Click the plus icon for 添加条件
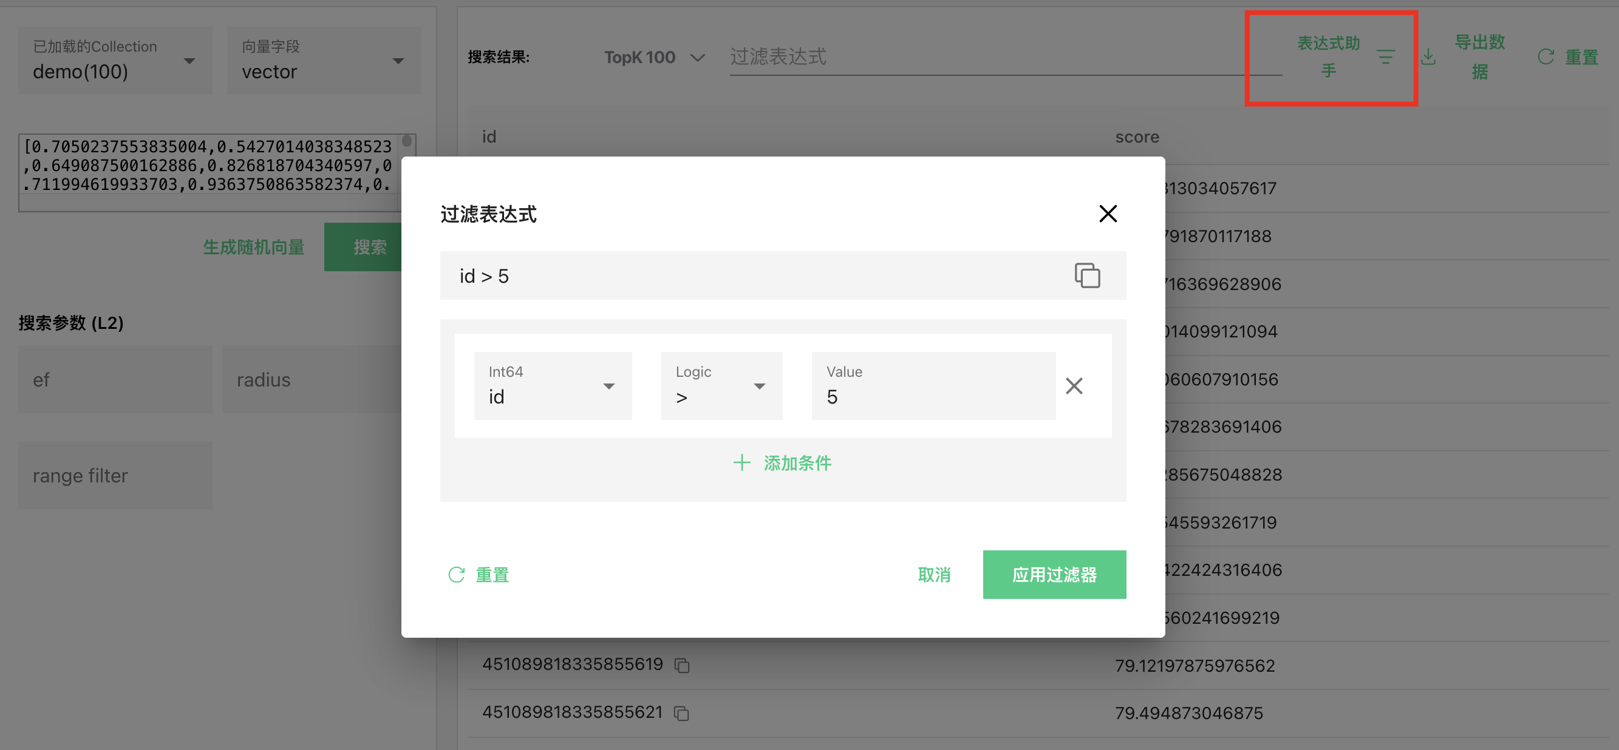The width and height of the screenshot is (1619, 750). pos(741,463)
